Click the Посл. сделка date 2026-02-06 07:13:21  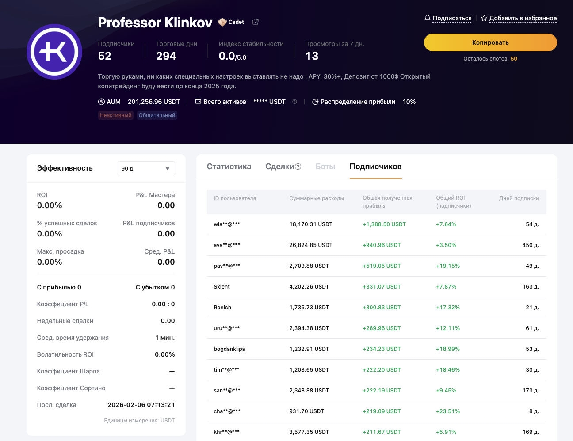click(x=141, y=405)
